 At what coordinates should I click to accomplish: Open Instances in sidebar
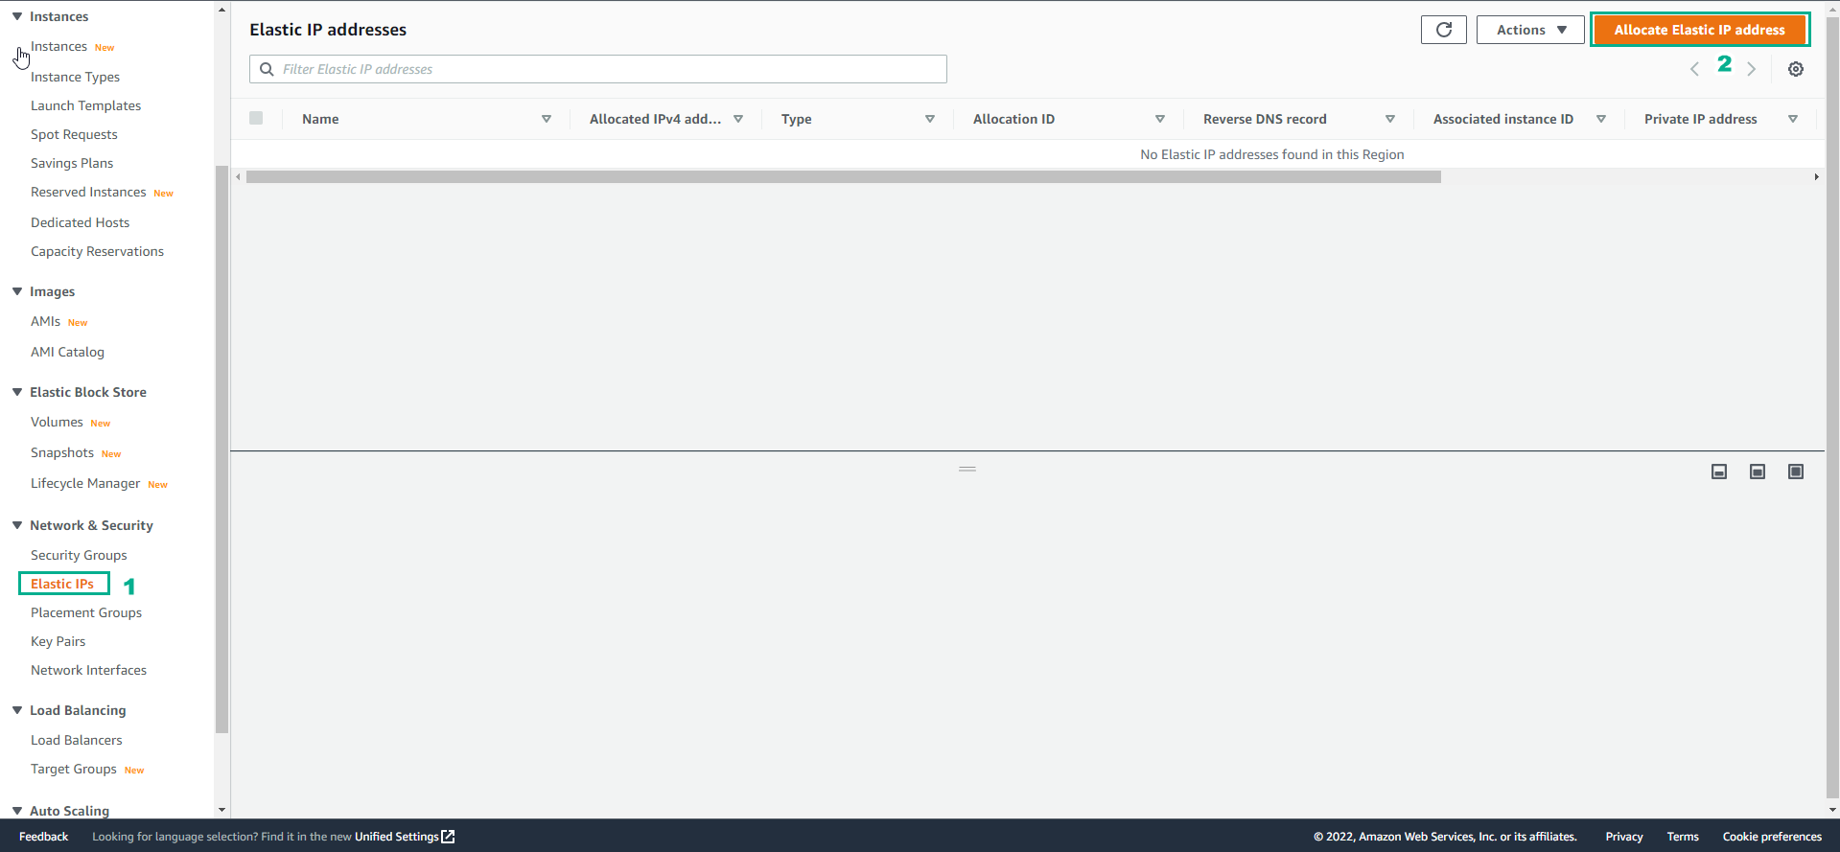pos(58,46)
